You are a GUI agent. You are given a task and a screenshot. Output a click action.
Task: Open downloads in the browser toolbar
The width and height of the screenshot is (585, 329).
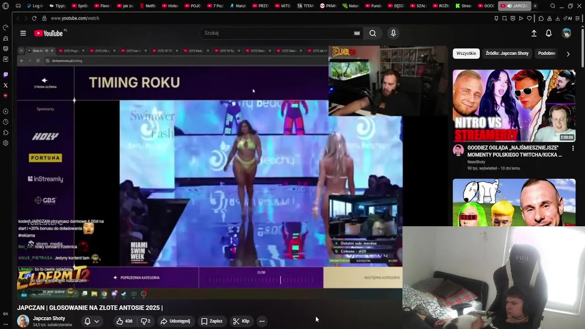(558, 18)
